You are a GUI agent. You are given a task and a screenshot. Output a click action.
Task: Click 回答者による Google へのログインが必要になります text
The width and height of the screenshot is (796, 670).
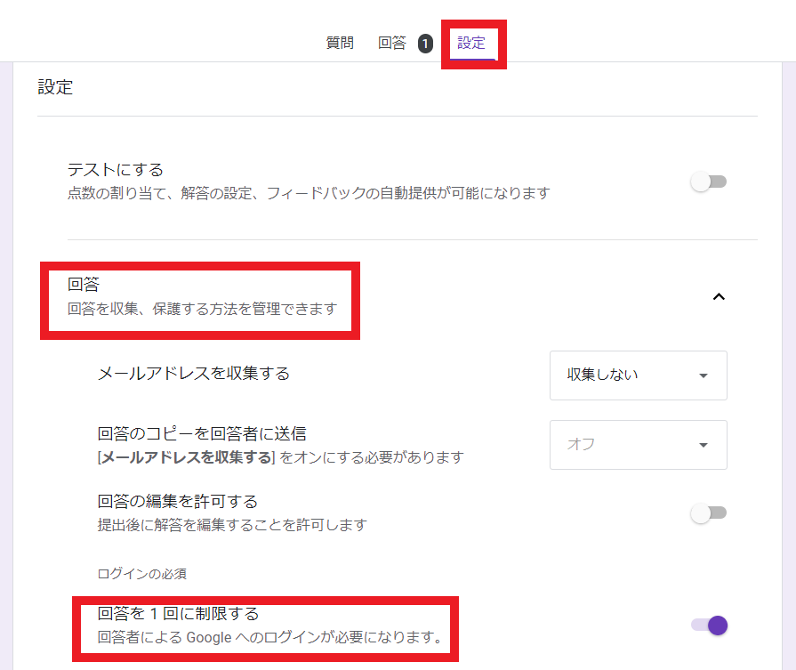coord(270,637)
